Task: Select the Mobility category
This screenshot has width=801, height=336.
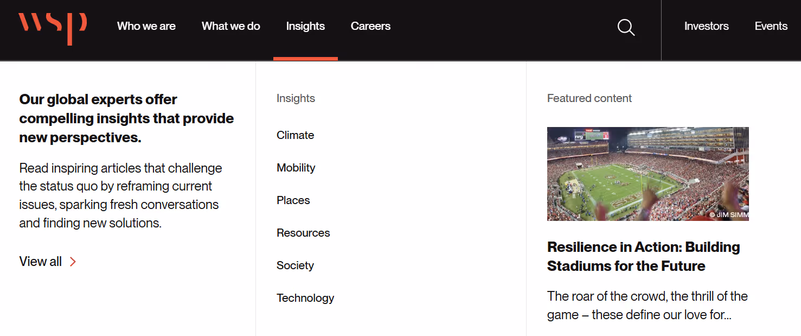Action: (296, 167)
